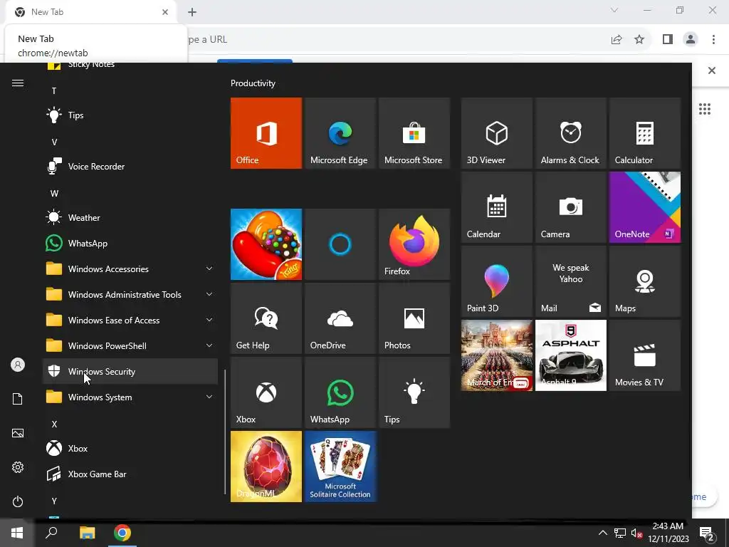Open the Power options button

(x=18, y=501)
